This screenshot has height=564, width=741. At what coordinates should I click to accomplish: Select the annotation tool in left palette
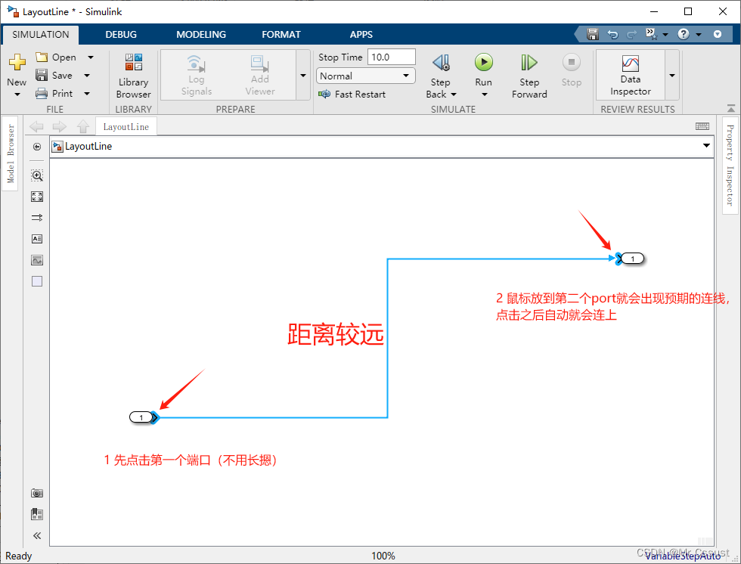pyautogui.click(x=36, y=238)
